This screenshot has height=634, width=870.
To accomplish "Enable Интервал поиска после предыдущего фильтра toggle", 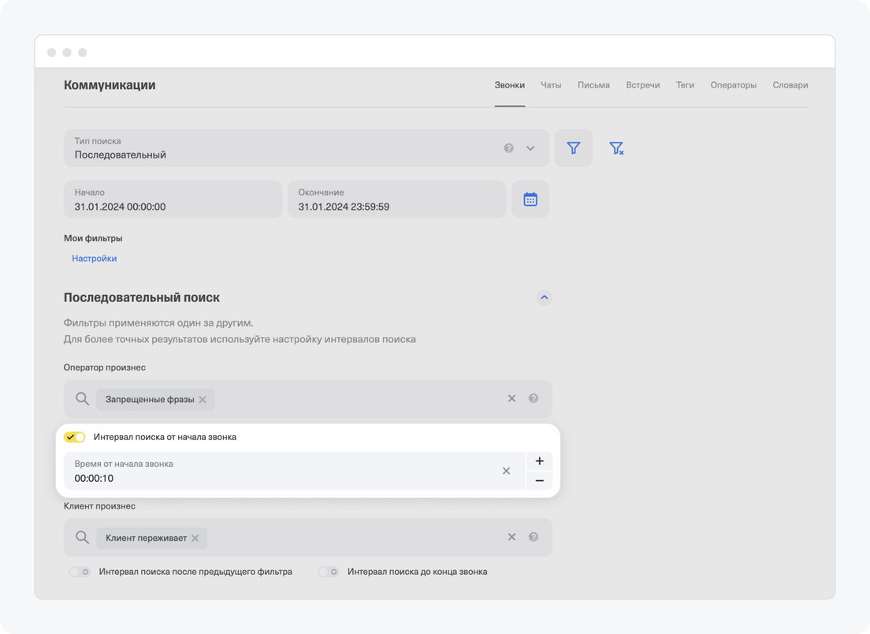I will click(x=80, y=572).
